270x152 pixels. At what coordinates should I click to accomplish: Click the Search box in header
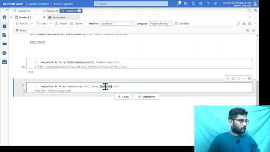click(x=131, y=4)
